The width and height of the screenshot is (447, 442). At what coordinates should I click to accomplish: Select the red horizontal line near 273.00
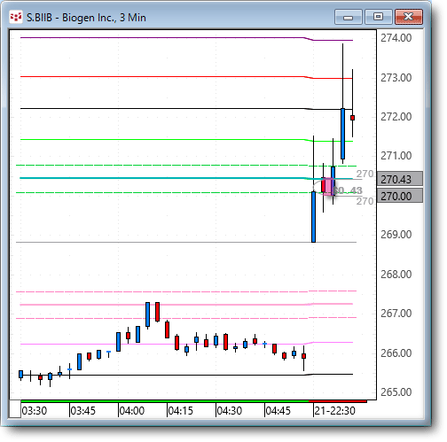tap(186, 77)
